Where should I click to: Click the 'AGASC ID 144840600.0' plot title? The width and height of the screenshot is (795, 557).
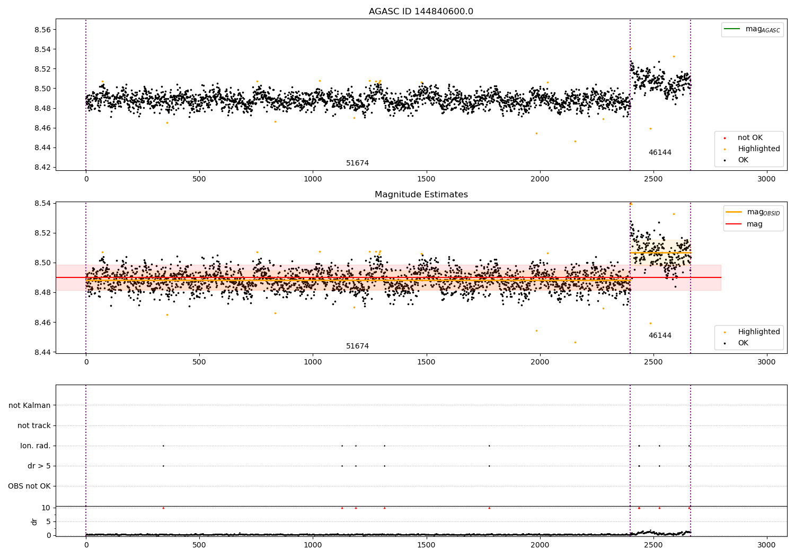pos(421,12)
